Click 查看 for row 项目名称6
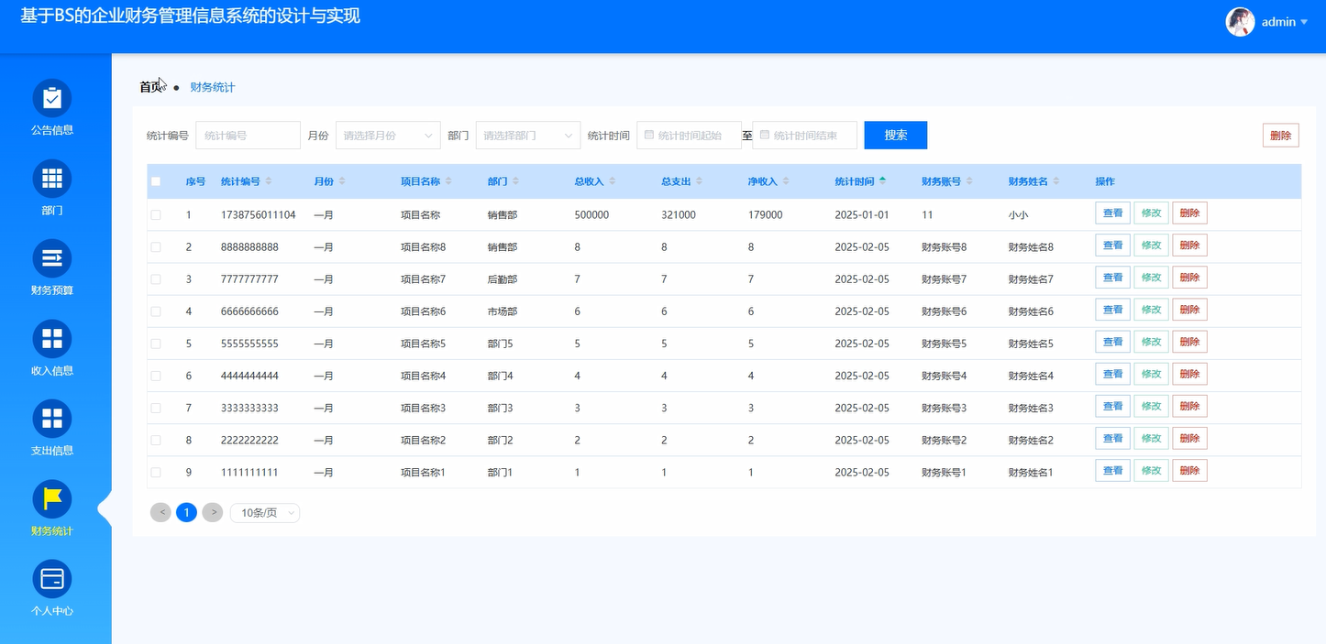The width and height of the screenshot is (1326, 644). click(1113, 309)
